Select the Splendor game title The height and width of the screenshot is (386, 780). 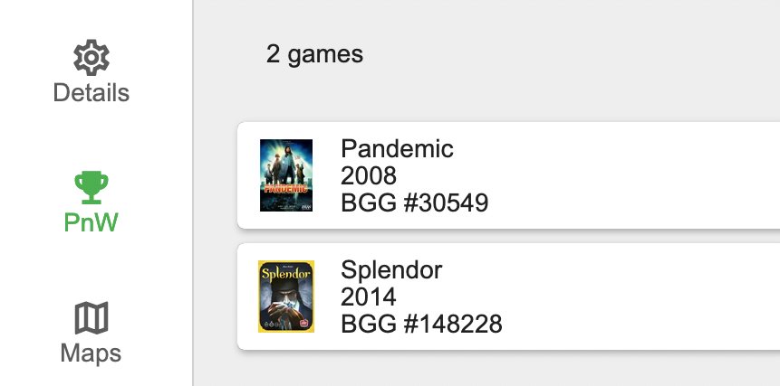391,270
